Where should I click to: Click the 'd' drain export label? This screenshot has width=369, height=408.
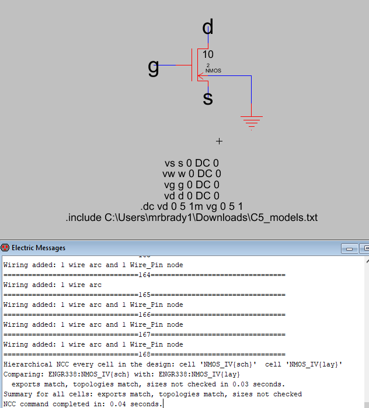coord(208,27)
